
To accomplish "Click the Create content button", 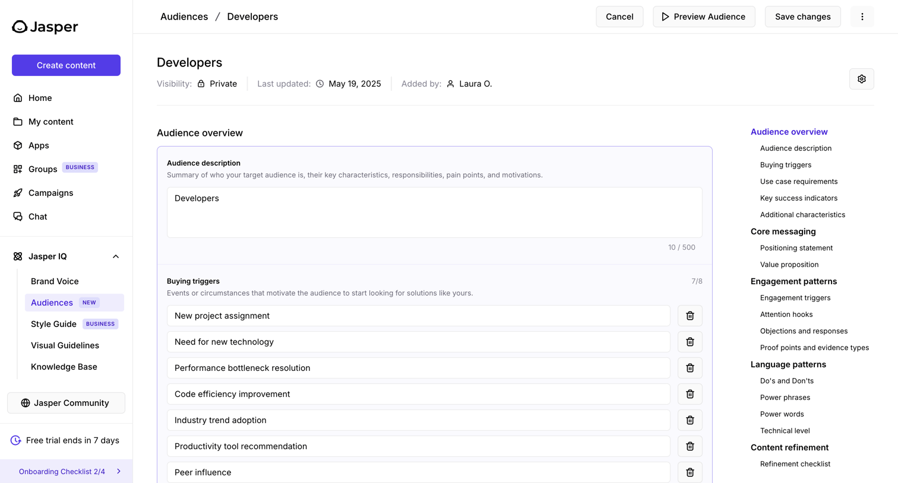I will point(66,65).
